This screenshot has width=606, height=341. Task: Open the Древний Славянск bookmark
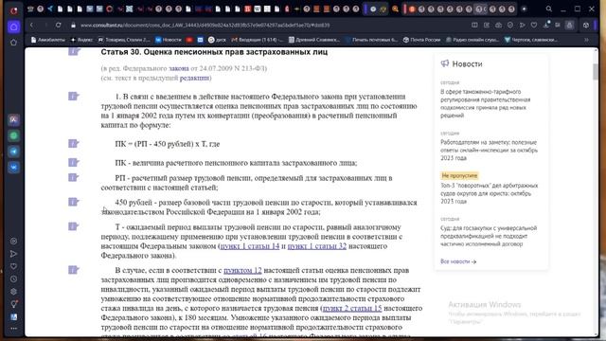tap(313, 40)
